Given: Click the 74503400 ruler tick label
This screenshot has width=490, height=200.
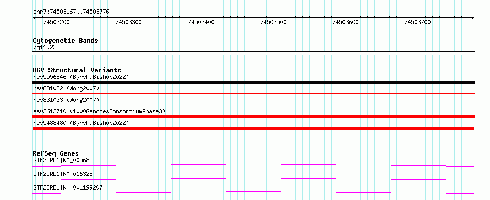Looking at the screenshot, I should tap(201, 22).
